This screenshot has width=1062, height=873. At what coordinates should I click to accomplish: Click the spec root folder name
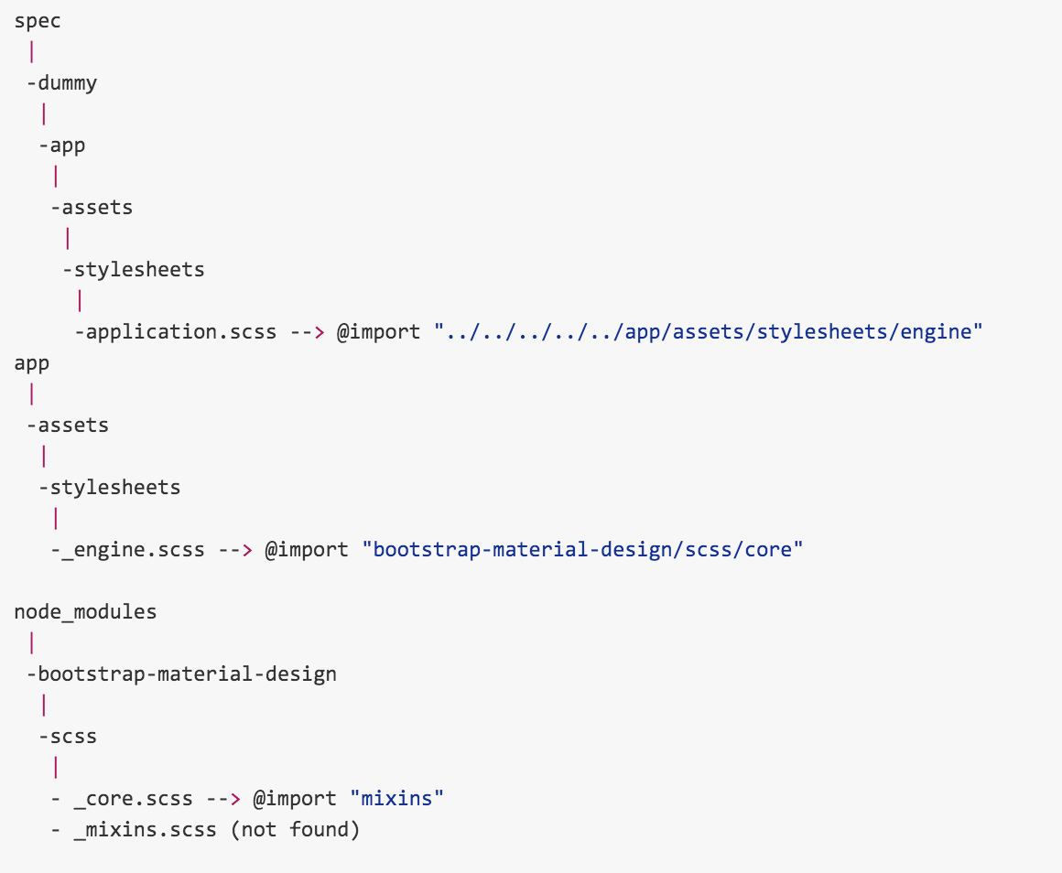(38, 22)
